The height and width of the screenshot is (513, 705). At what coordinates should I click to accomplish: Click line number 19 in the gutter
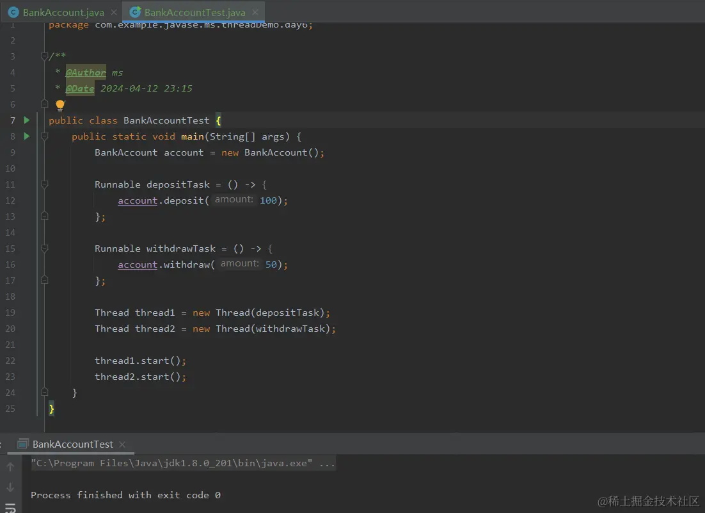(10, 313)
